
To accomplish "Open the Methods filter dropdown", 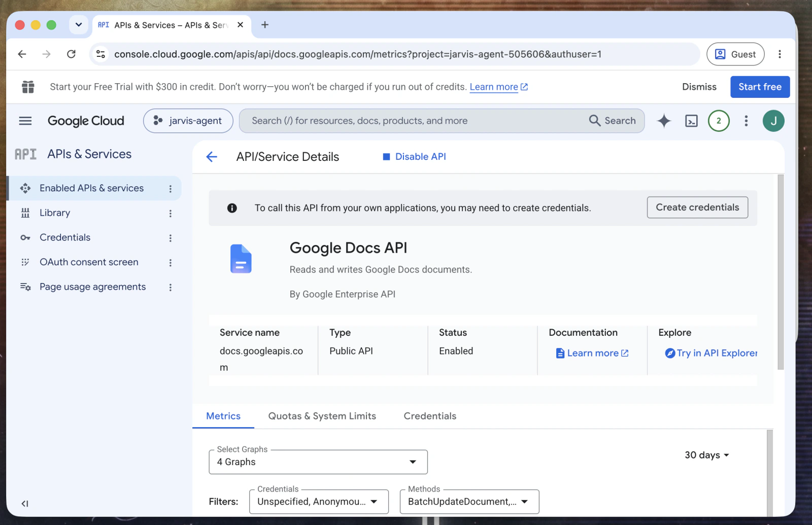I will (x=469, y=502).
